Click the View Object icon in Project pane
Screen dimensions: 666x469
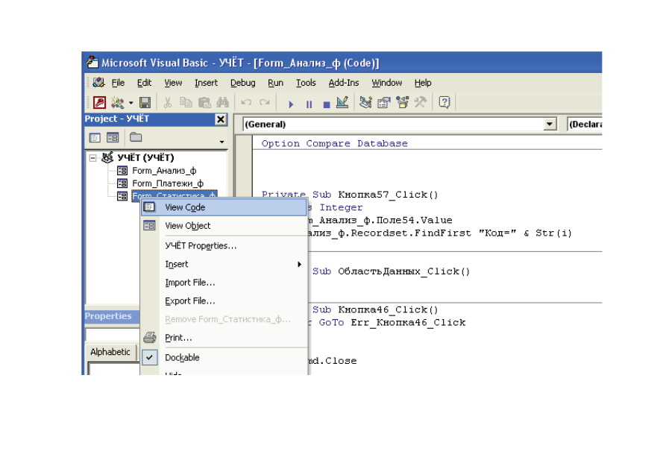tap(113, 138)
